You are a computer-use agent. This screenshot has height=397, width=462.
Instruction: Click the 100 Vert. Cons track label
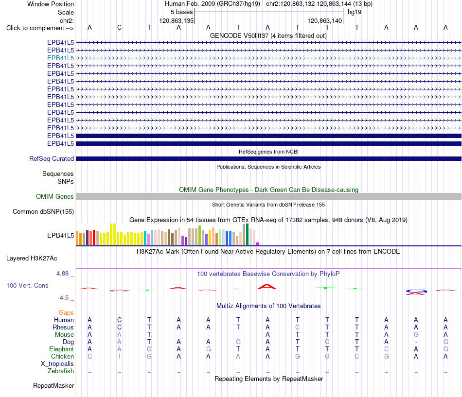point(27,285)
